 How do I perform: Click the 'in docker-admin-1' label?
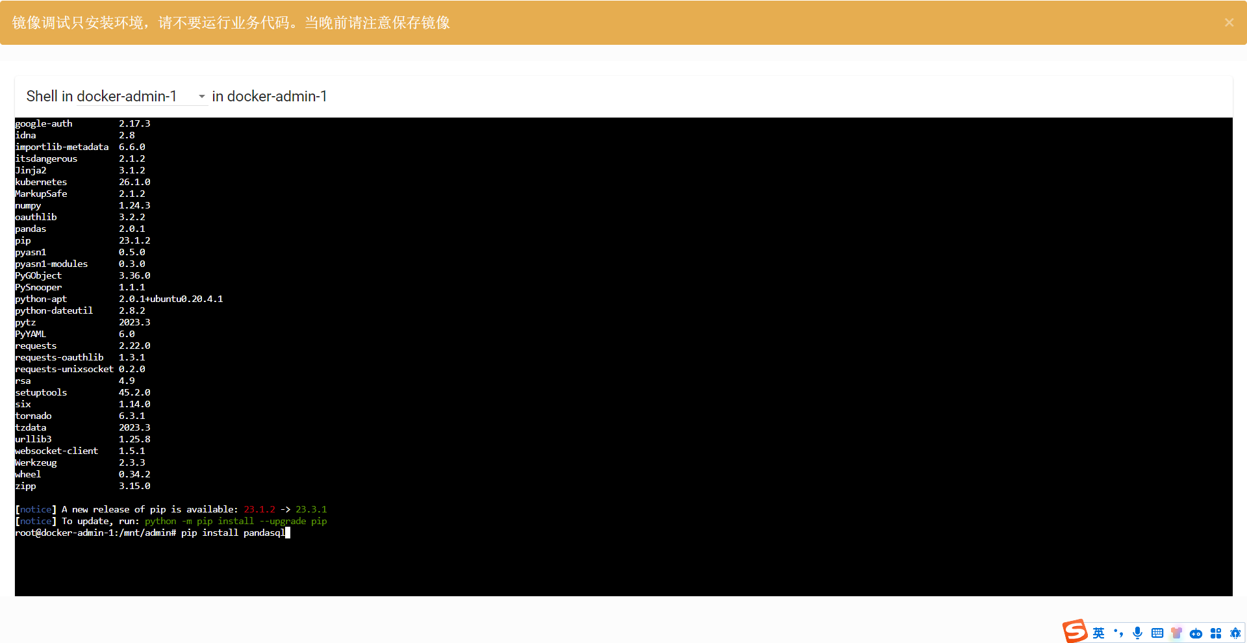pyautogui.click(x=270, y=96)
